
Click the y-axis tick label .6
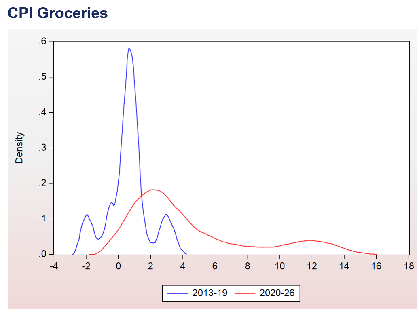click(x=43, y=41)
